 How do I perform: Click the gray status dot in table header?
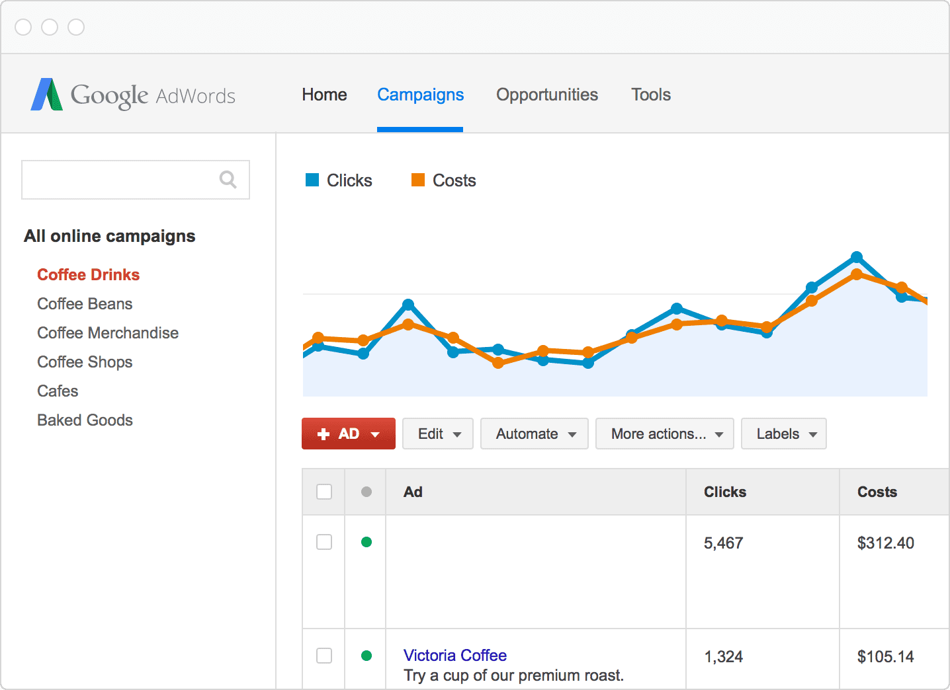click(x=367, y=492)
